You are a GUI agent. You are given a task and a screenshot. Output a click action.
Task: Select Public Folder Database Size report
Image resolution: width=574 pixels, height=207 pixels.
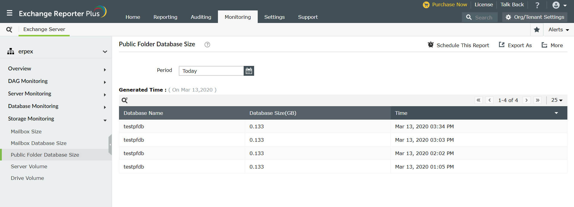pyautogui.click(x=45, y=155)
